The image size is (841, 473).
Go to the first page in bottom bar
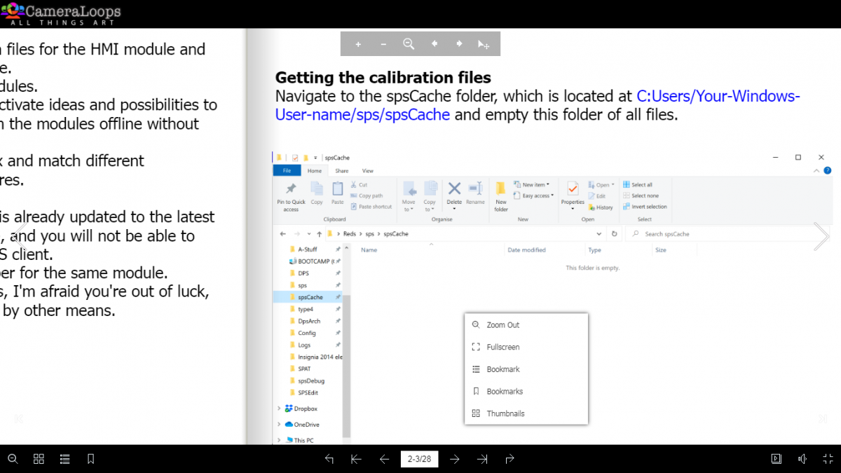(x=356, y=459)
